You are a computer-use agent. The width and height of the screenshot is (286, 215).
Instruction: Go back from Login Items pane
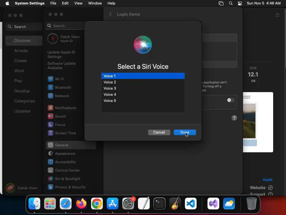pos(110,14)
